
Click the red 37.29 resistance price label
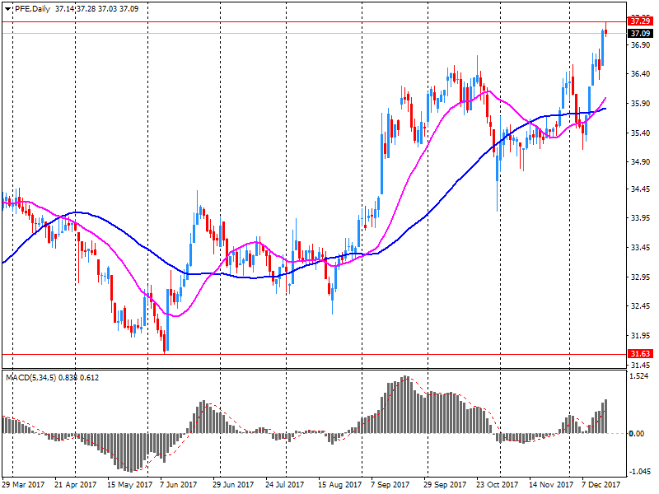[x=641, y=21]
